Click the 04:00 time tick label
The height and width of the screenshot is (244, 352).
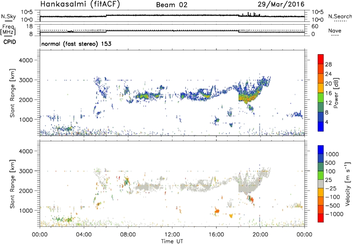(84, 235)
